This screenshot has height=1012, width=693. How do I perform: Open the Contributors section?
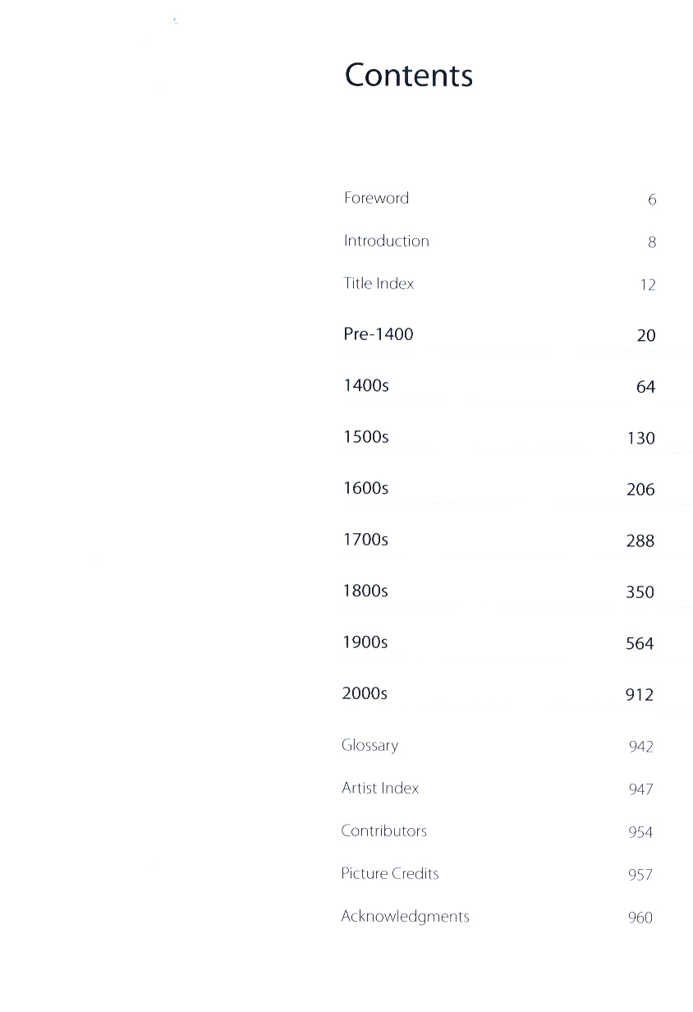click(x=383, y=830)
